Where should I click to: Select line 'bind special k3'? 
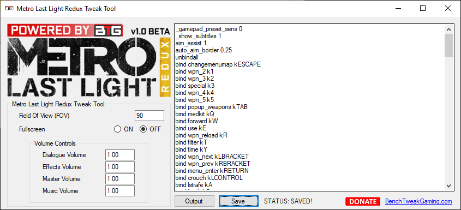pyautogui.click(x=195, y=86)
